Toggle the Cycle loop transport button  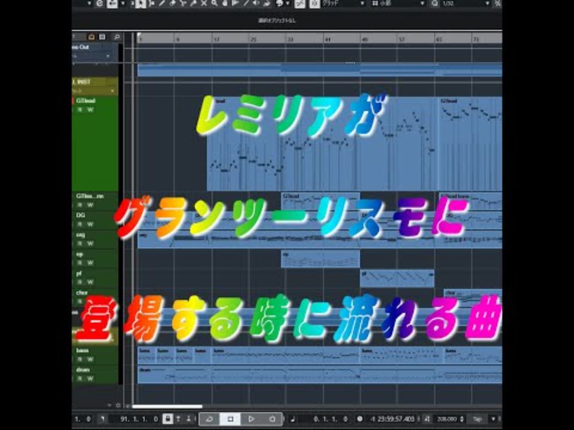[210, 419]
